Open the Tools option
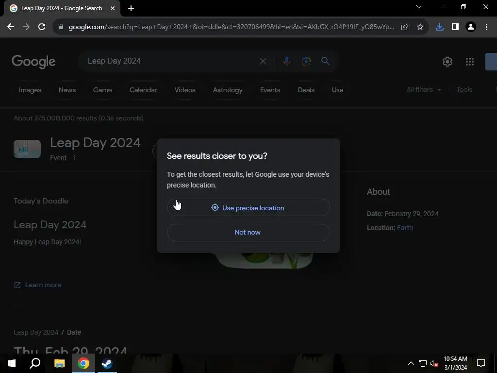497x373 pixels. click(464, 90)
